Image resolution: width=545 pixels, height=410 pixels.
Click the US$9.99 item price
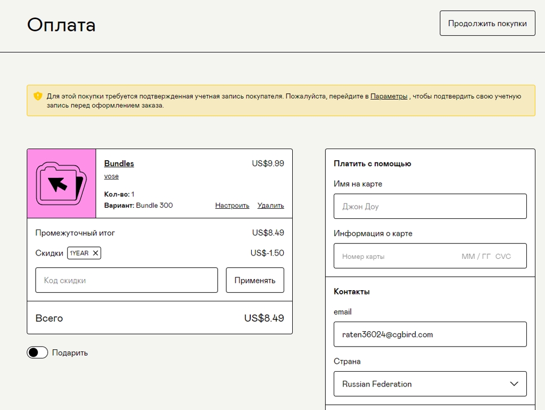pos(268,163)
